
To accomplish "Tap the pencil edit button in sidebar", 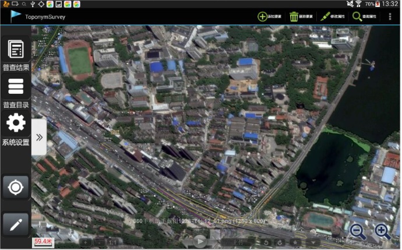I will [x=16, y=224].
